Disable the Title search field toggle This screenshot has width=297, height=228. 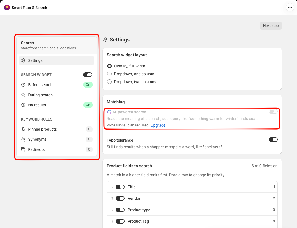120,187
